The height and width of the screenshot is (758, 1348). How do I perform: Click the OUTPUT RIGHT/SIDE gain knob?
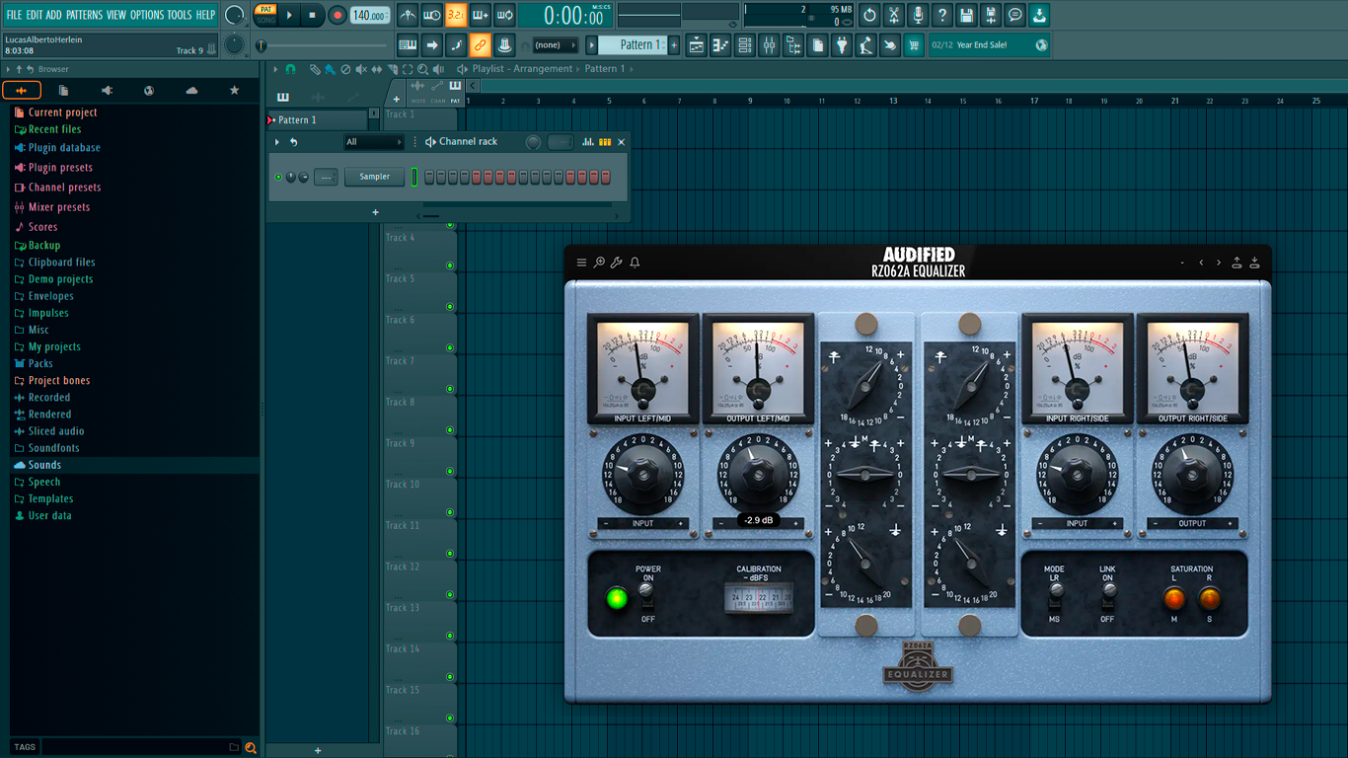point(1192,476)
